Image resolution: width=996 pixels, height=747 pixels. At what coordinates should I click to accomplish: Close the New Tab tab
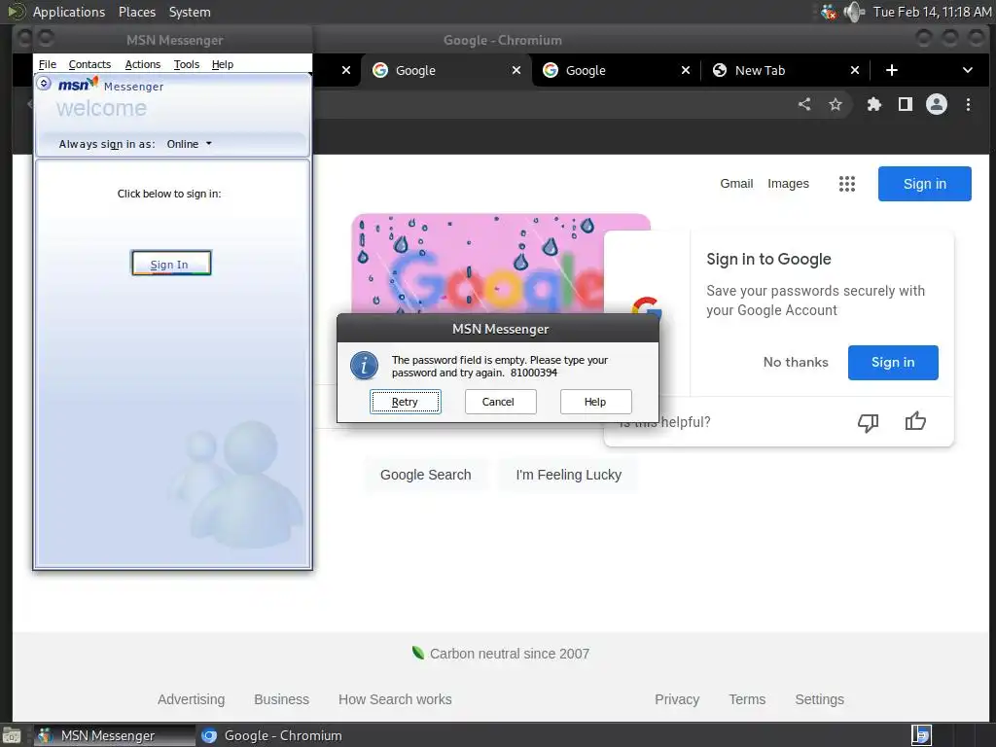click(855, 70)
